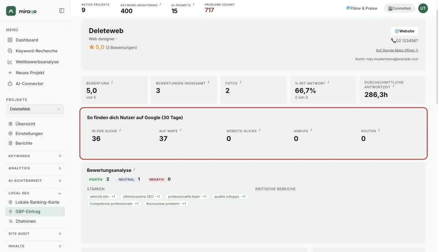Click Auf Google Maps öffnen link

coord(397,50)
